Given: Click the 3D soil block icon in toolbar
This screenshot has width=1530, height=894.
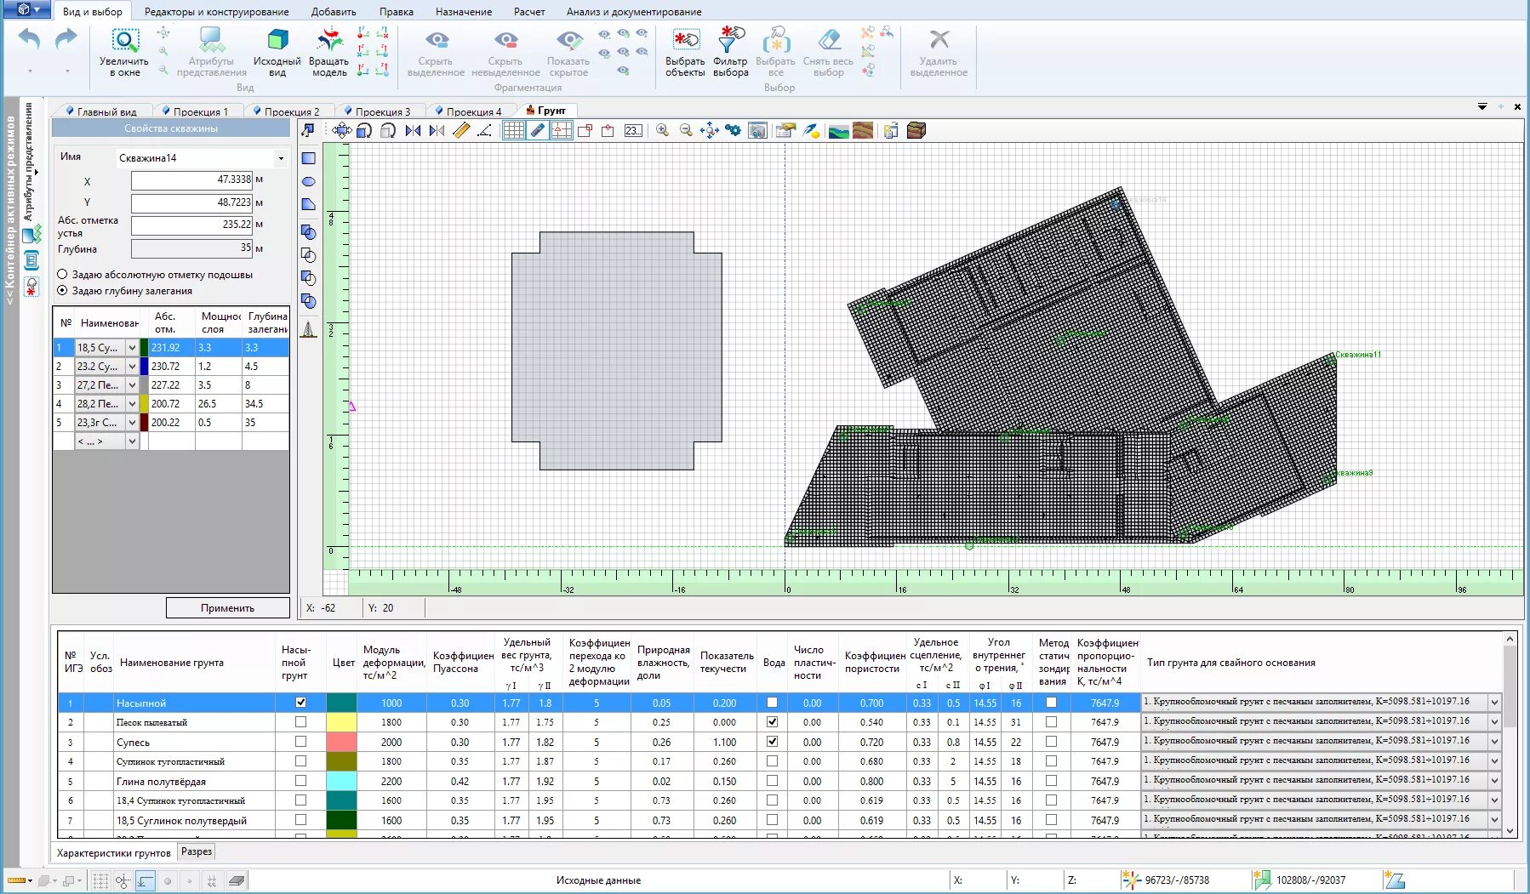Looking at the screenshot, I should click(x=916, y=130).
